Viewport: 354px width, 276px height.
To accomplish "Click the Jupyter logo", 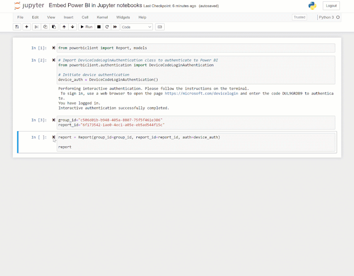I will pyautogui.click(x=29, y=6).
